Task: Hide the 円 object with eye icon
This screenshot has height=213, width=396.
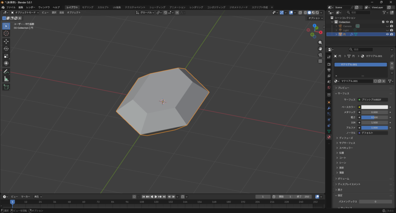Action: (387, 34)
